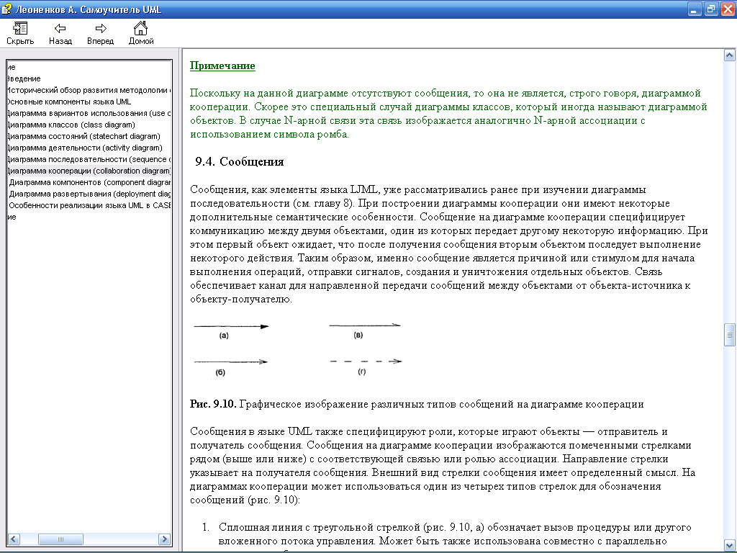
Task: Click arrow image labeled (а)
Action: click(231, 326)
